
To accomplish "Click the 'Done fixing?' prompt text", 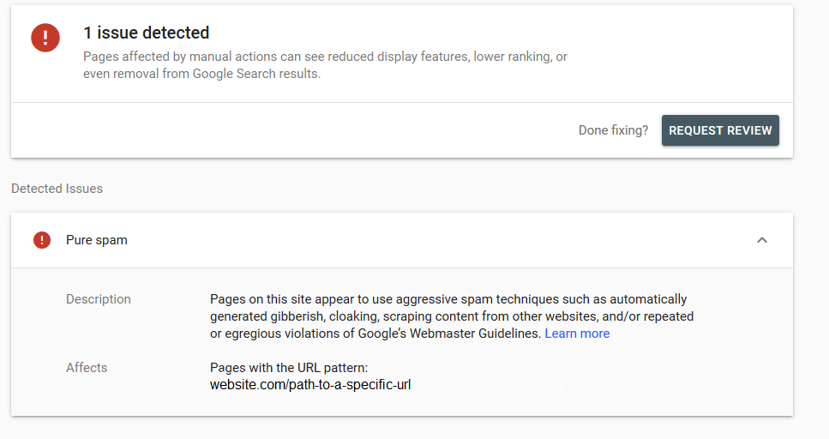I will 613,130.
